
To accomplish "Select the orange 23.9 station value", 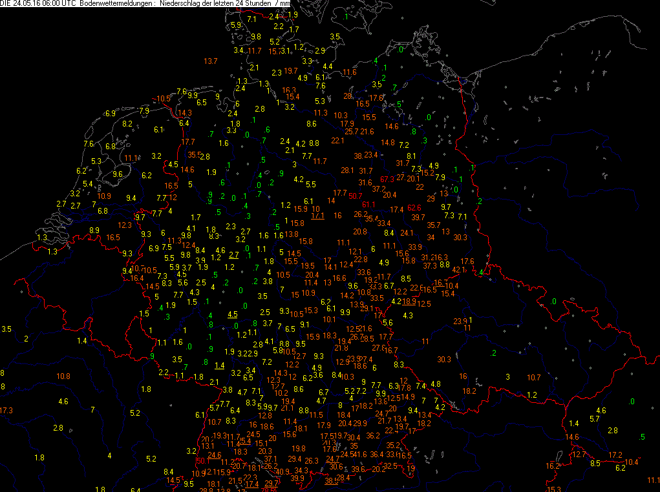I will point(460,321).
